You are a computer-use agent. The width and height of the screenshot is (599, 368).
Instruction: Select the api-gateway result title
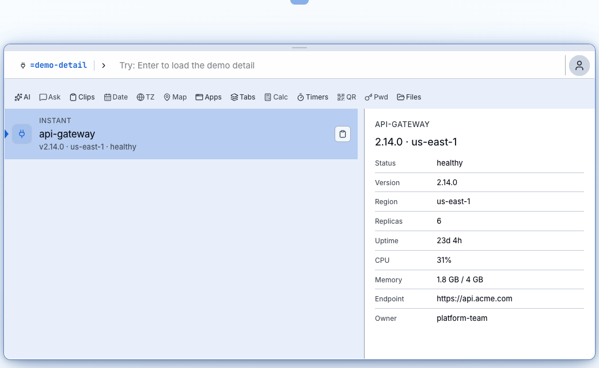pos(67,134)
